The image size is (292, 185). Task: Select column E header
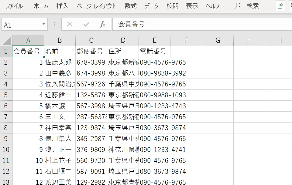pos(154,40)
